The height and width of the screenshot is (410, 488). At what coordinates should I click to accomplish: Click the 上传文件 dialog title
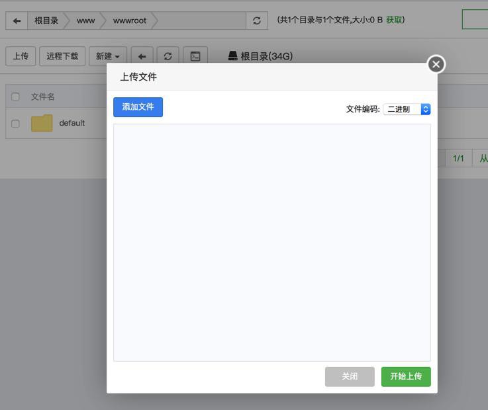[138, 77]
